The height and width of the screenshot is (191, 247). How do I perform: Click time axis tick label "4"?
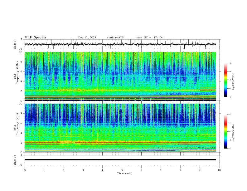tap(103, 170)
